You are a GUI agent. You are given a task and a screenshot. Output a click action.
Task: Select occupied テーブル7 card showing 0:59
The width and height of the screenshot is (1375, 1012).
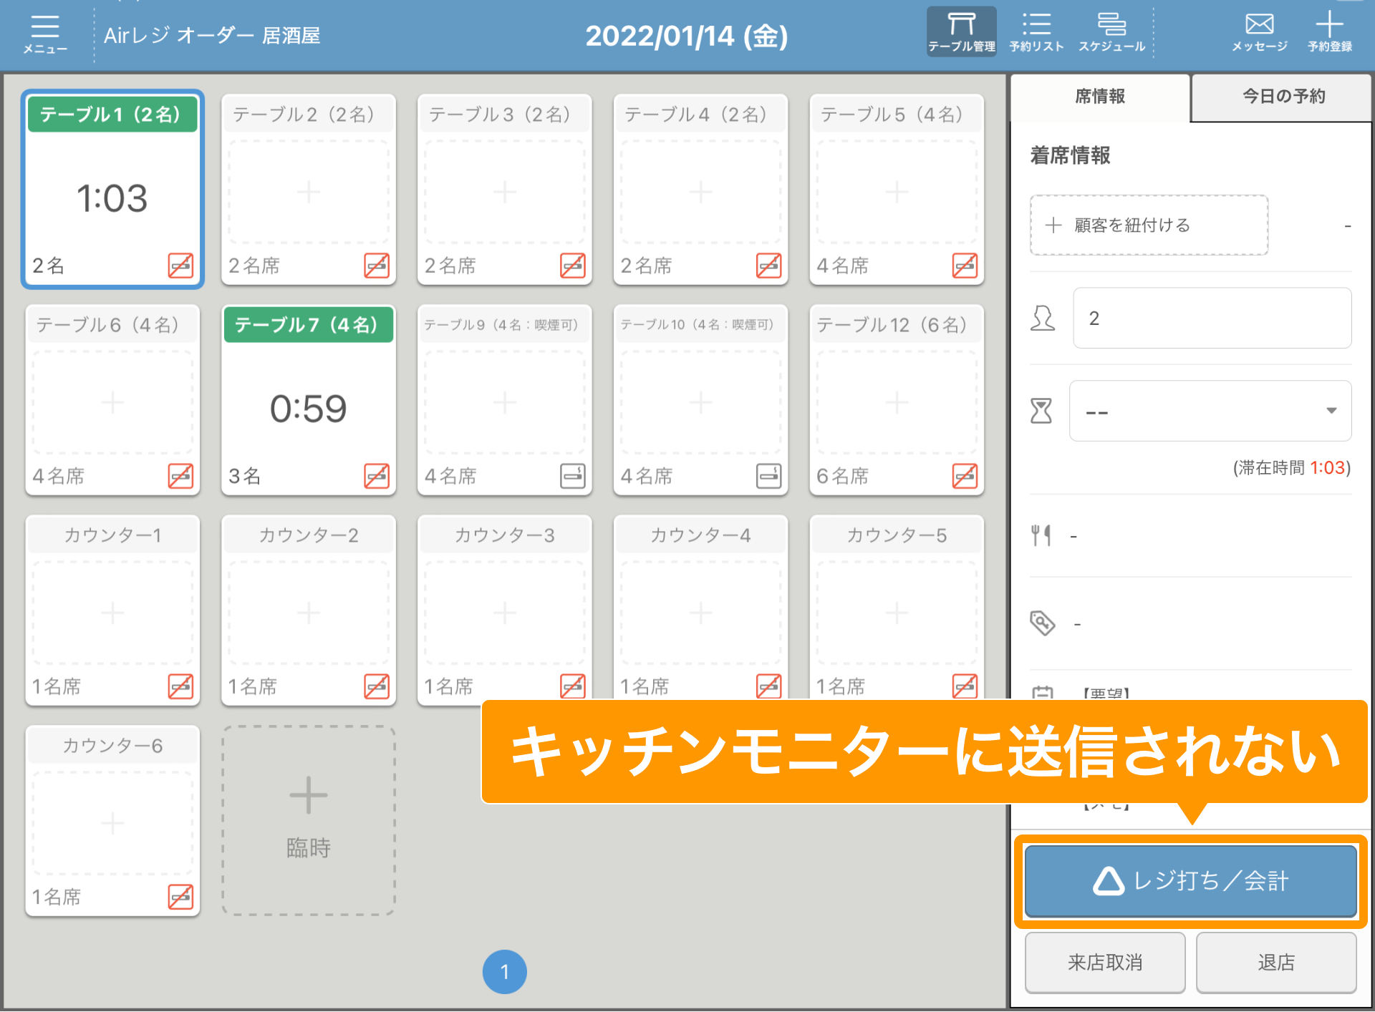pyautogui.click(x=309, y=400)
